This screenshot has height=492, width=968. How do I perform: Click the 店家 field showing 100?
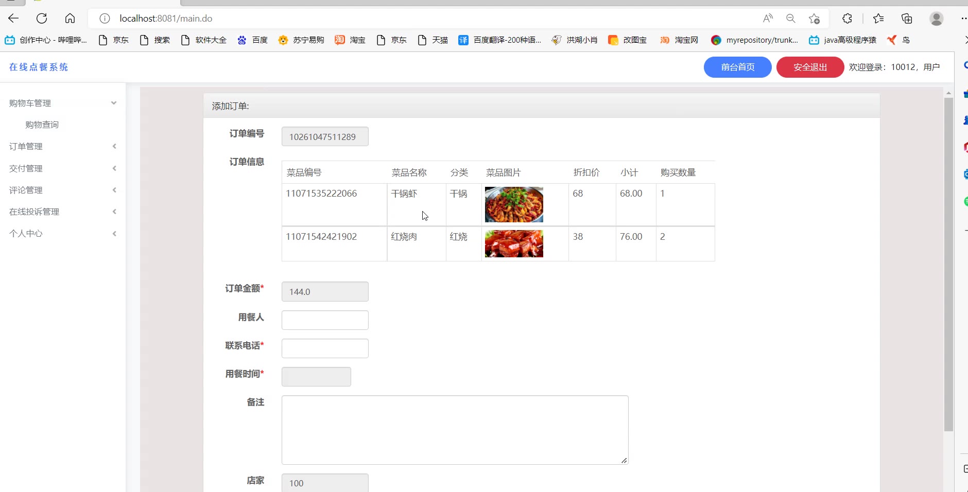tap(325, 483)
